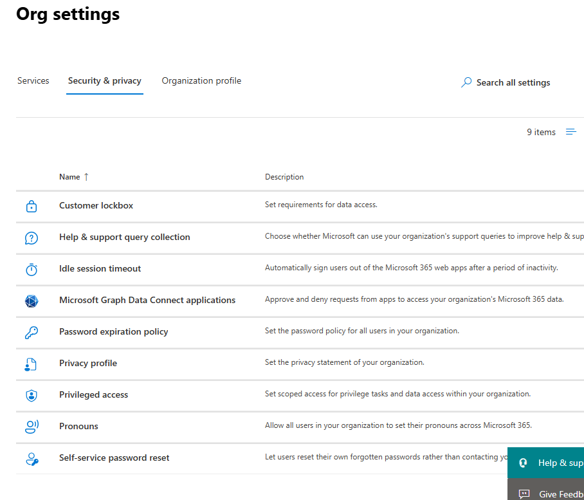584x500 pixels.
Task: Click the Password expiration policy key icon
Action: click(31, 332)
